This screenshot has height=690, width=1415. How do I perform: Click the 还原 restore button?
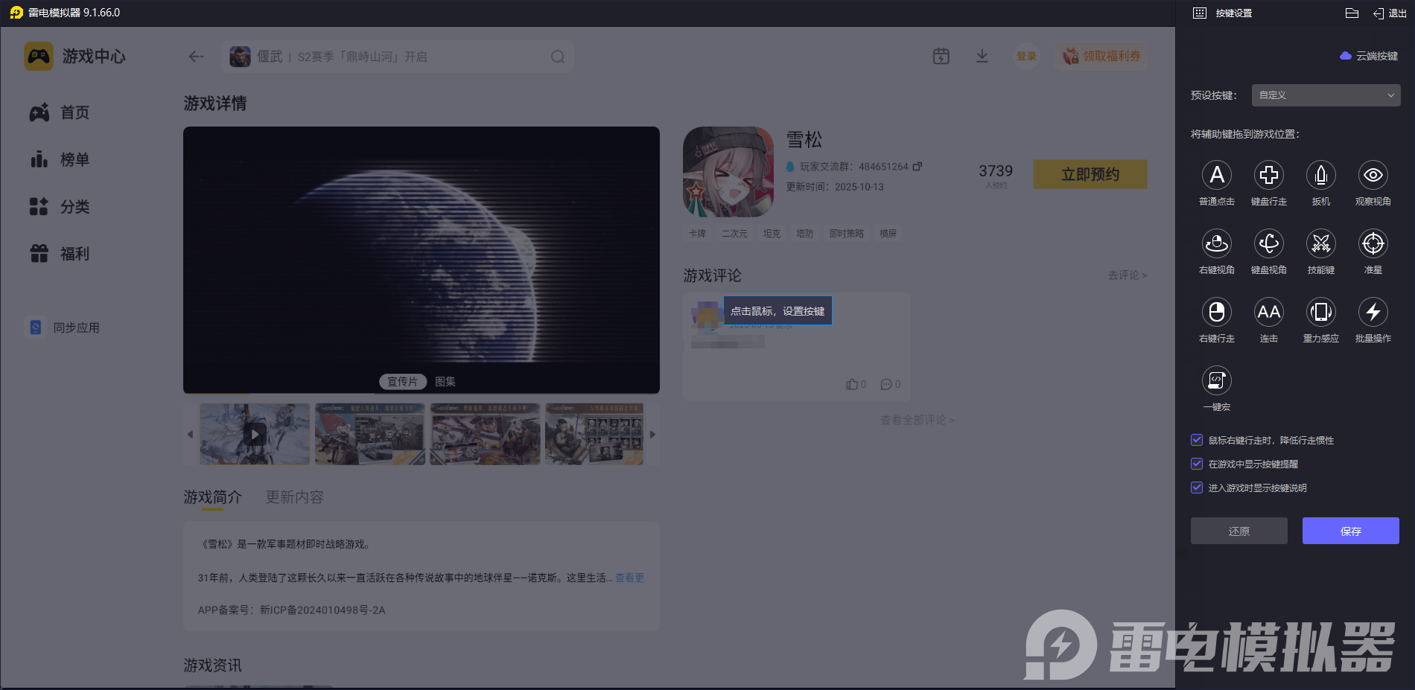coord(1238,531)
